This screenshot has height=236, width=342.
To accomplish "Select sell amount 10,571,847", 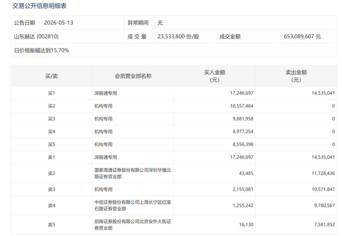I will point(323,189).
